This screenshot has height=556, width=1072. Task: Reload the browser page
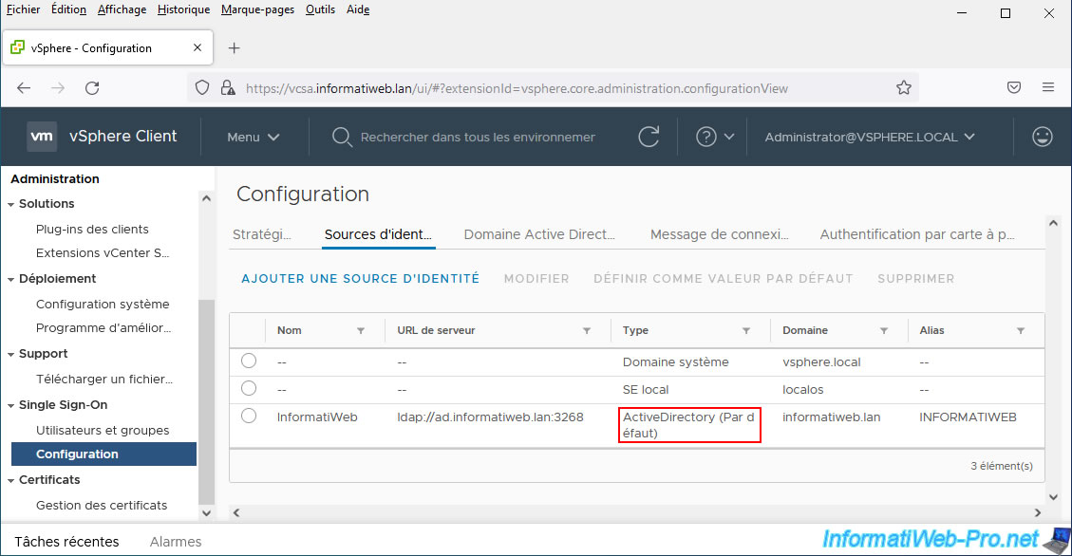(92, 88)
